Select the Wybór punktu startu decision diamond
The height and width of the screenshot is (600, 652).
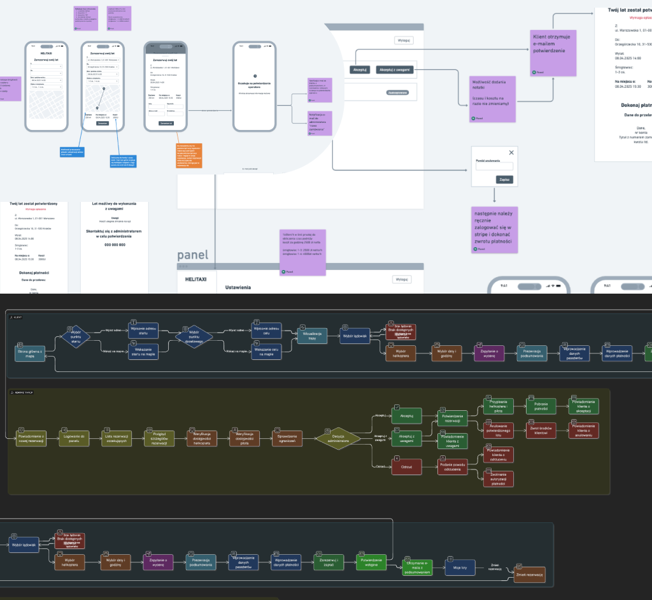tap(76, 336)
